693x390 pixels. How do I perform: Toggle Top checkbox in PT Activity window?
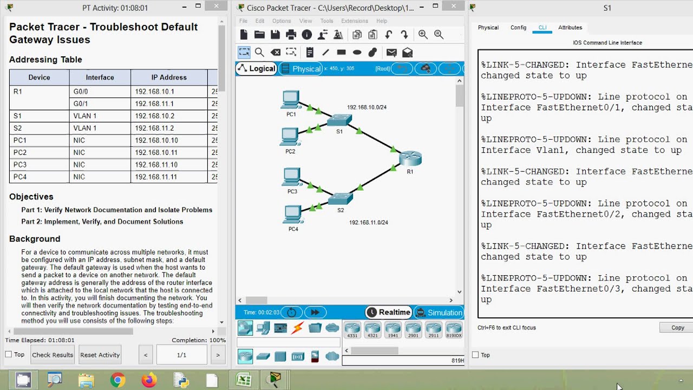(x=8, y=354)
